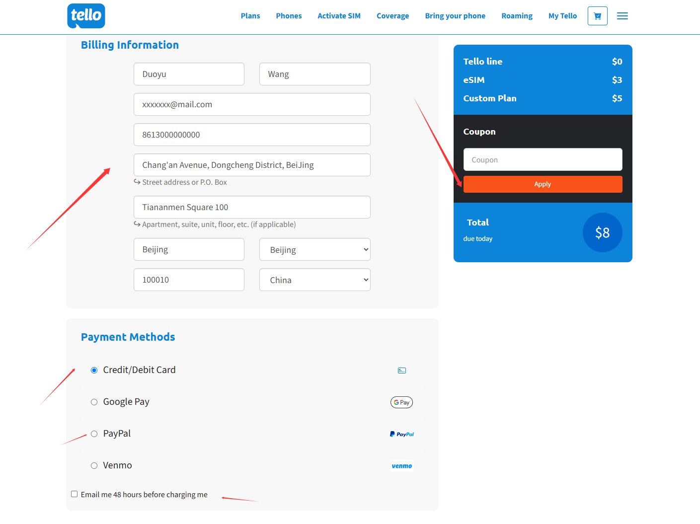Viewport: 700px width, 524px height.
Task: Click the credit card icon
Action: pyautogui.click(x=402, y=371)
